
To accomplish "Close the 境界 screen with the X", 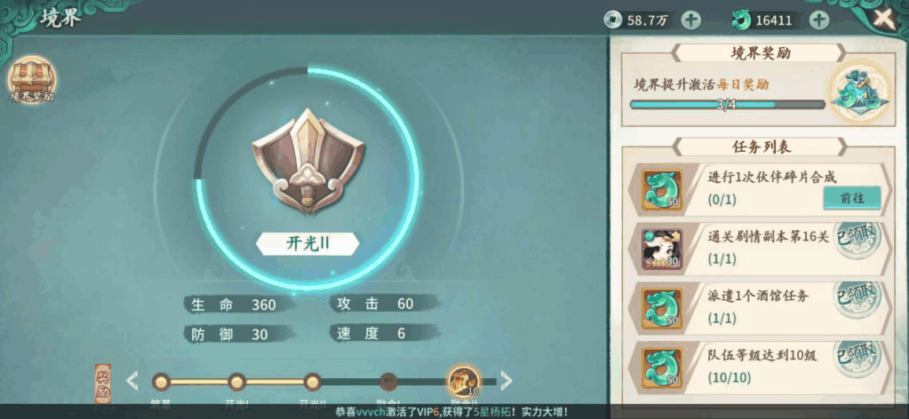I will coord(884,20).
